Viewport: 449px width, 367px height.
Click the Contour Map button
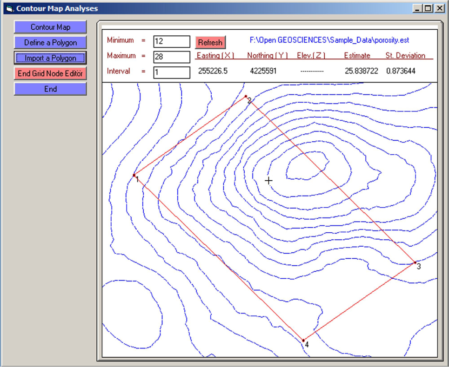50,27
